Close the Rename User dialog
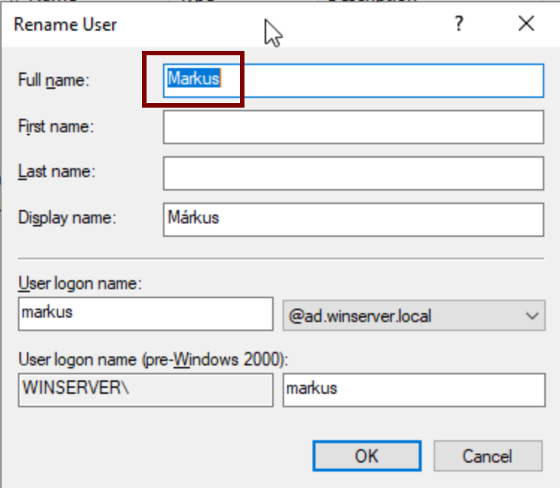This screenshot has width=560, height=488. click(526, 25)
